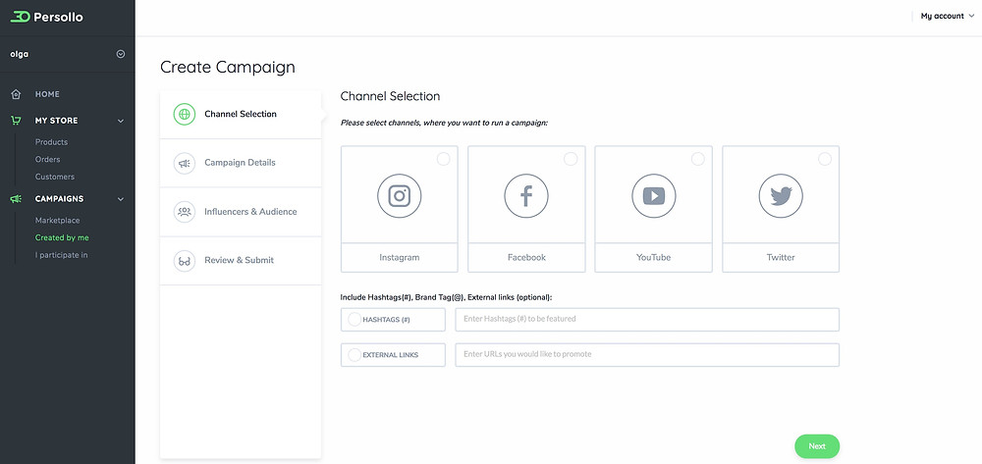
Task: Collapse the My Store section chevron
Action: (121, 121)
